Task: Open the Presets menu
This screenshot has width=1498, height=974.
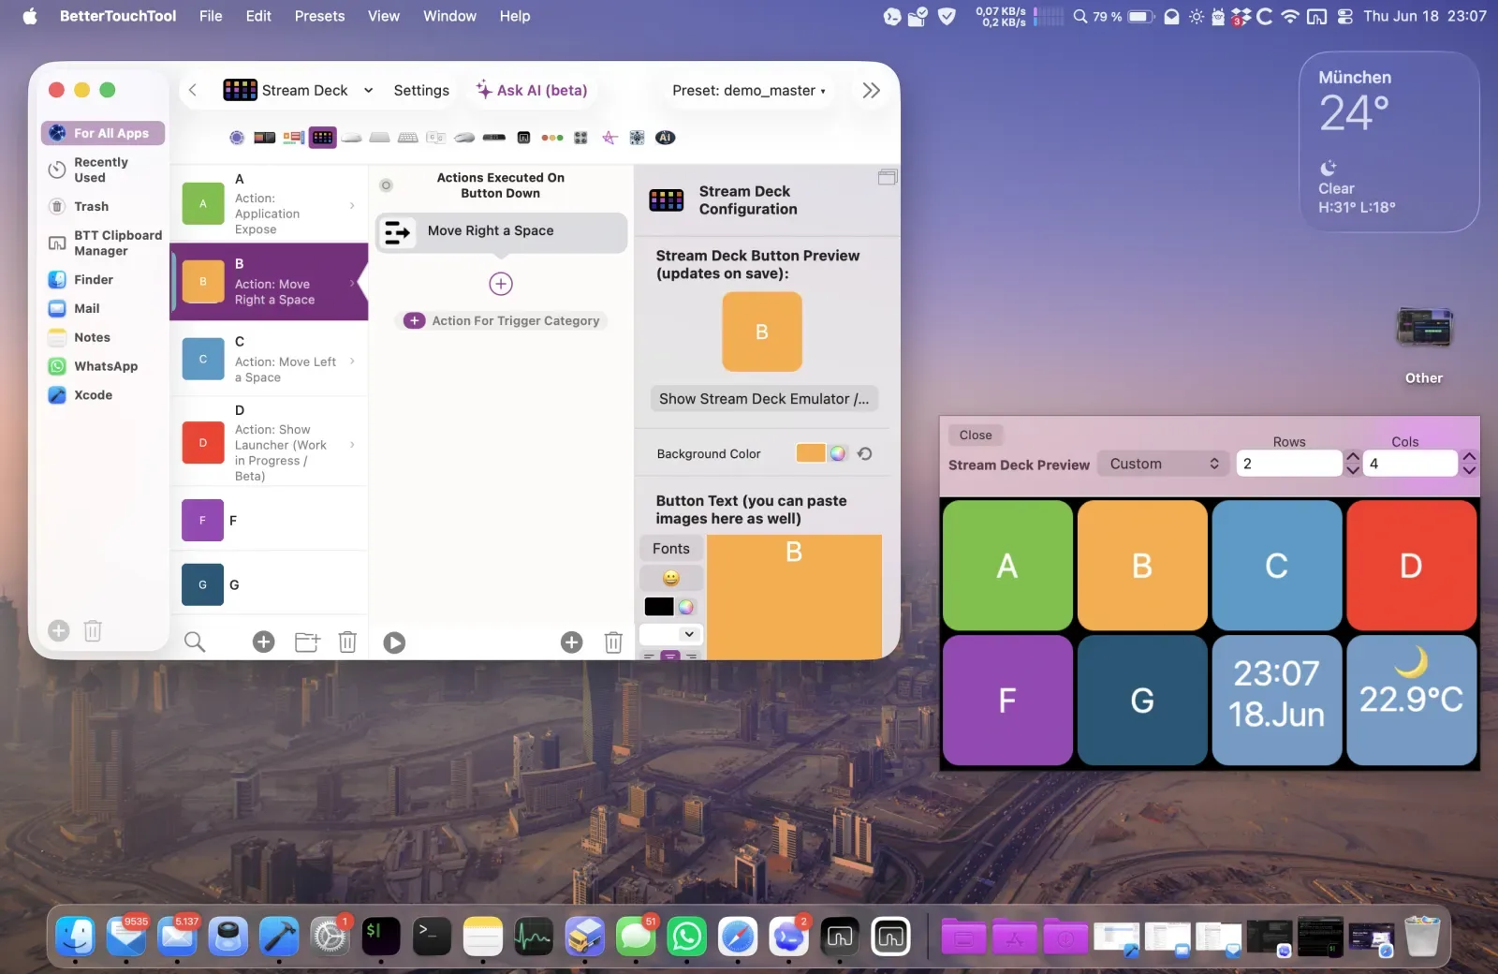Action: tap(319, 16)
